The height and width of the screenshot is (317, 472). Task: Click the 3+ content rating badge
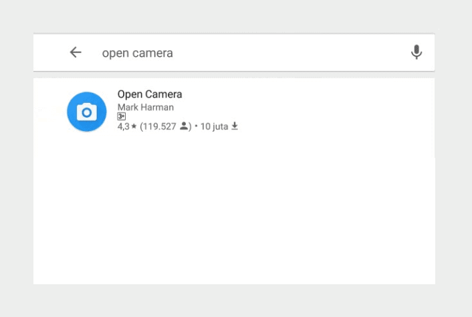[x=121, y=116]
